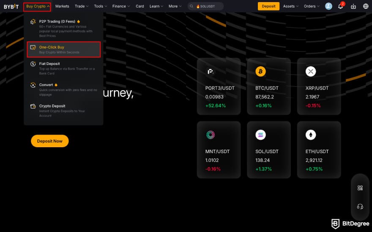Open XRP/USDT pair card
This screenshot has width=372, height=232.
pos(319,86)
